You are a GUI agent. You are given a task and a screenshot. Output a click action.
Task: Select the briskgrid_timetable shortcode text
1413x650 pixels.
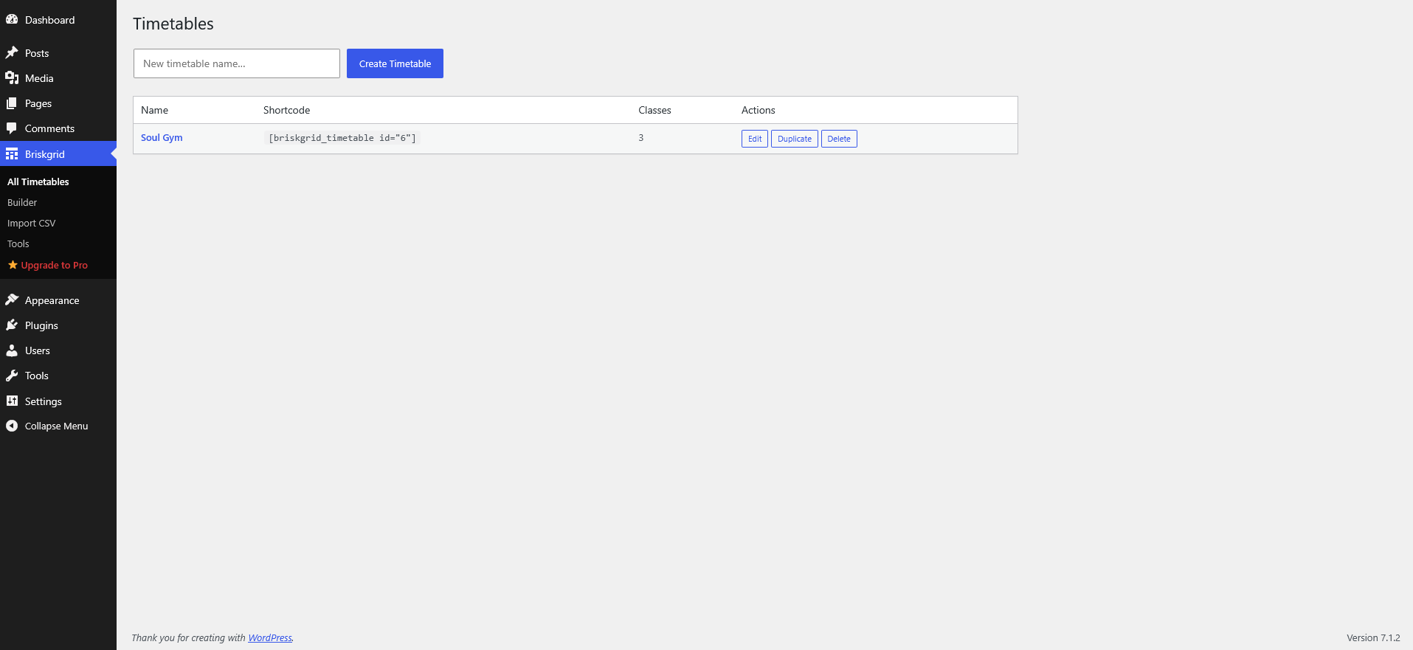342,138
